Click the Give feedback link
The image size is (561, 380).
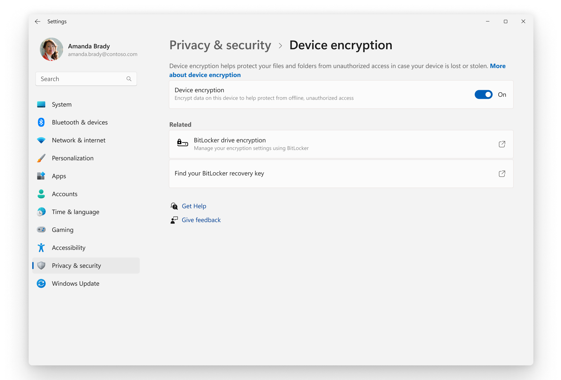[x=201, y=220]
